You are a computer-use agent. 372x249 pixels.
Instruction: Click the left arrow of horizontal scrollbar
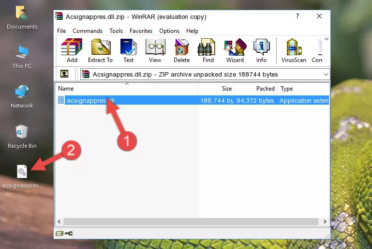tap(59, 222)
